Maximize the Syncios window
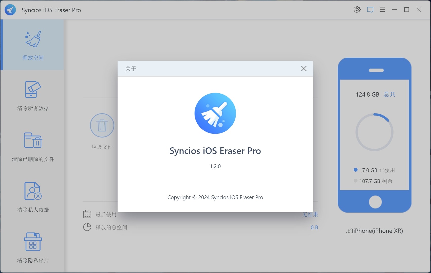 (x=407, y=10)
